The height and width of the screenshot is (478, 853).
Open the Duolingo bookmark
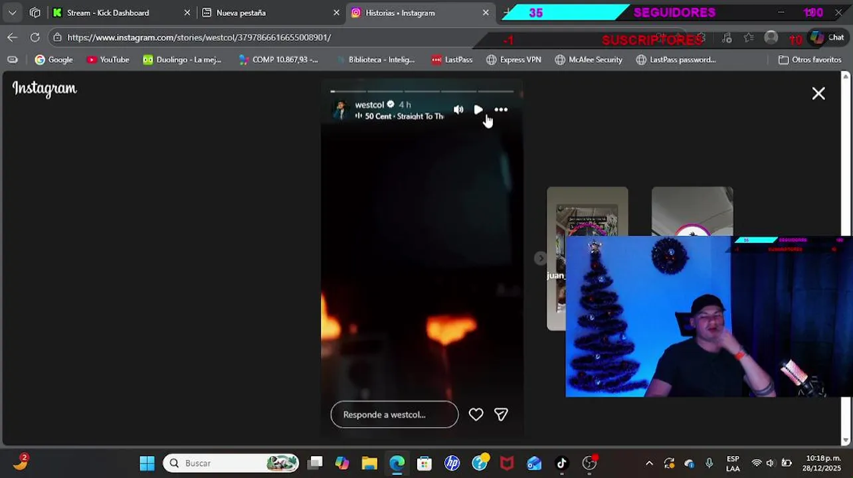click(182, 60)
